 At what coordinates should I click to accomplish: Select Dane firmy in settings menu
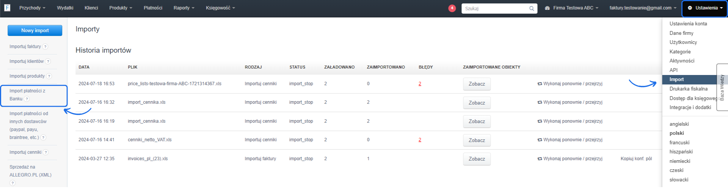click(x=681, y=33)
